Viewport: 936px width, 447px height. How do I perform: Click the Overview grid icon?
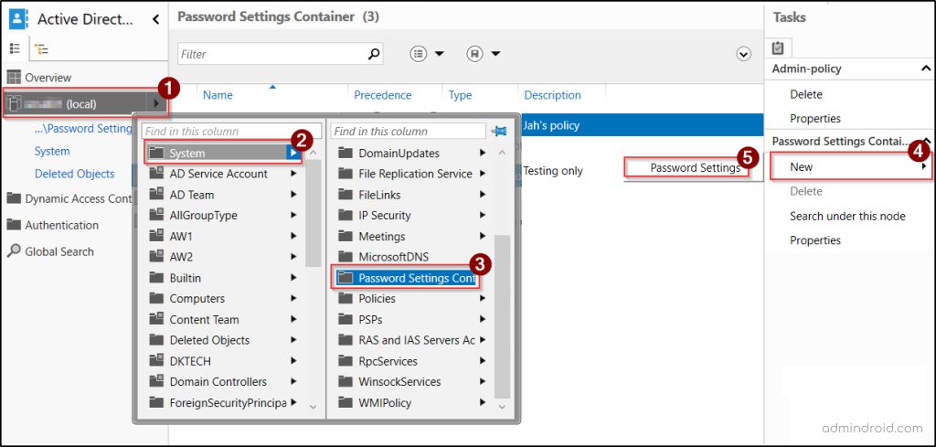tap(14, 78)
